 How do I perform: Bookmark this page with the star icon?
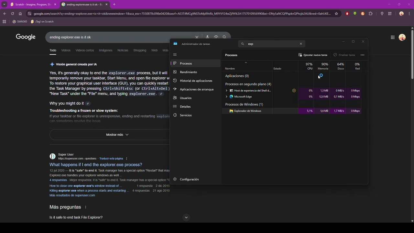click(336, 14)
